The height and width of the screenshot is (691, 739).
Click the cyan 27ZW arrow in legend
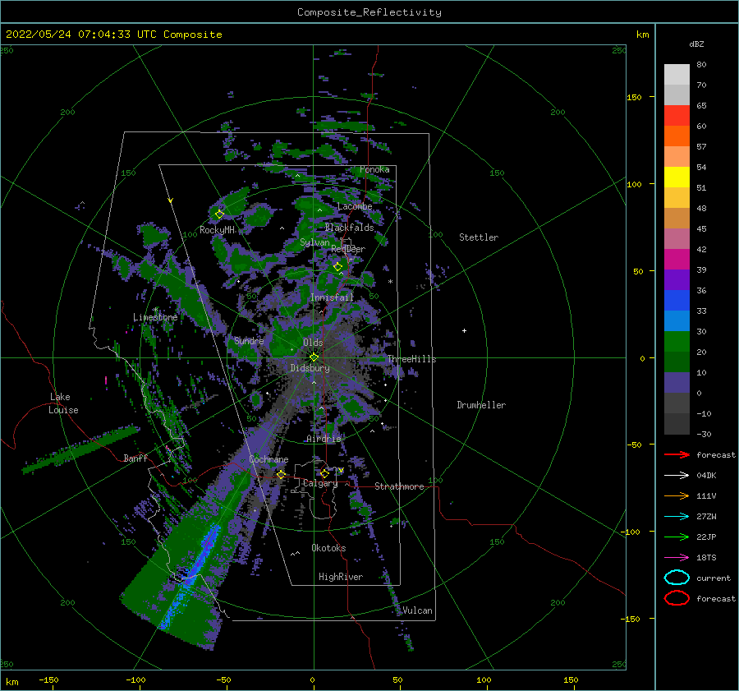pyautogui.click(x=677, y=517)
